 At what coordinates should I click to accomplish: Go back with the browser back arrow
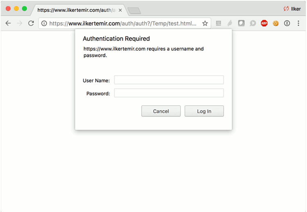[8, 23]
